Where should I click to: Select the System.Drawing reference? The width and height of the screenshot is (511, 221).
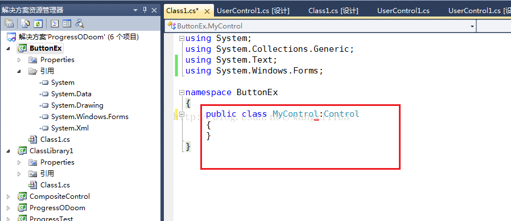77,105
